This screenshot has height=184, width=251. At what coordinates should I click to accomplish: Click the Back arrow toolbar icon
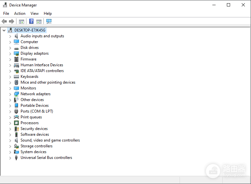4,21
